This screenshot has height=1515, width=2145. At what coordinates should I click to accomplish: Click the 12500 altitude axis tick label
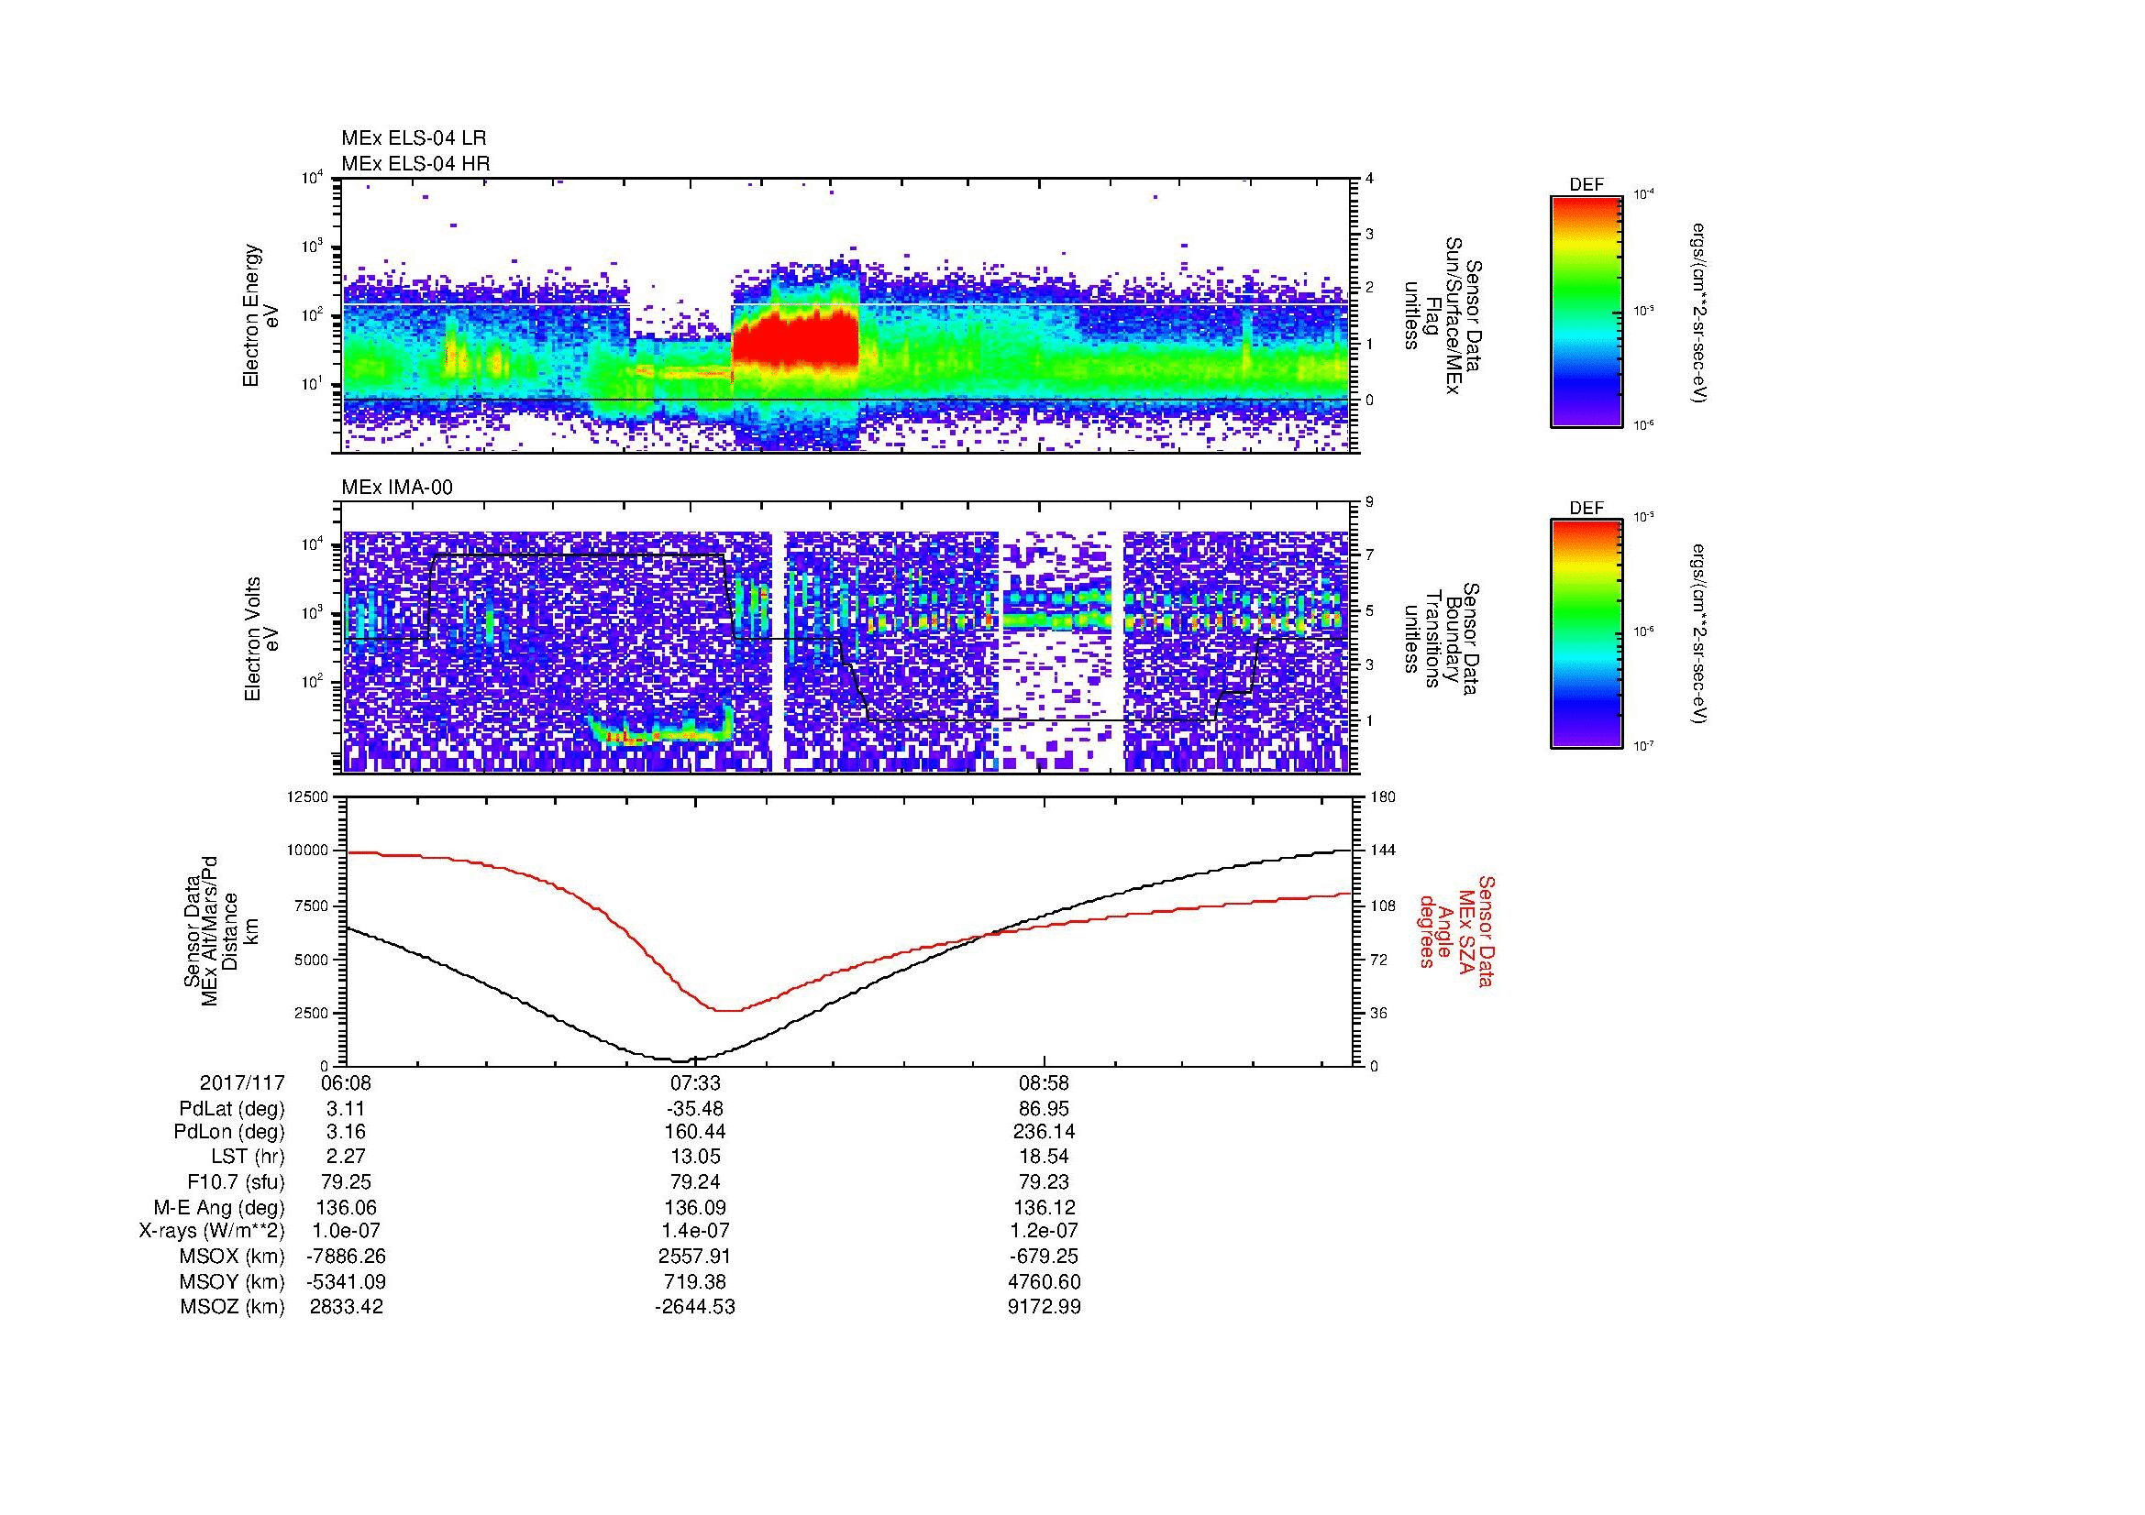pos(307,796)
